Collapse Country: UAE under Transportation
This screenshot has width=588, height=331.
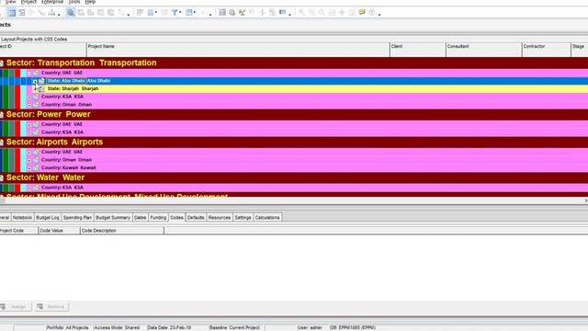(x=29, y=73)
